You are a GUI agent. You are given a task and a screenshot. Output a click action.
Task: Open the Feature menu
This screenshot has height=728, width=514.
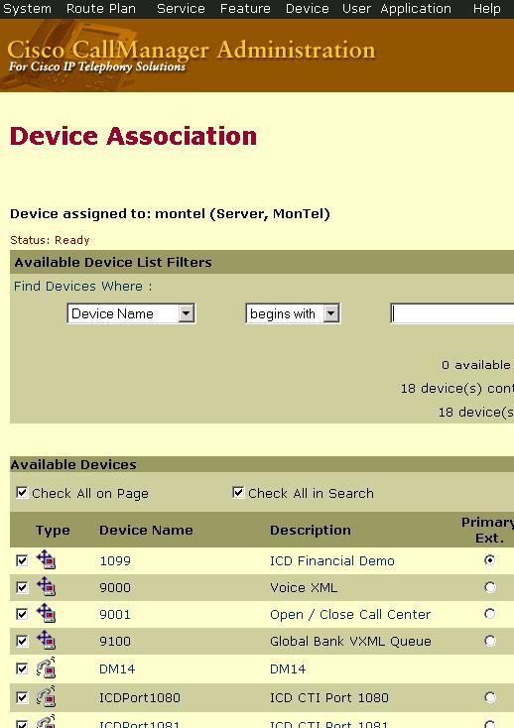point(245,8)
